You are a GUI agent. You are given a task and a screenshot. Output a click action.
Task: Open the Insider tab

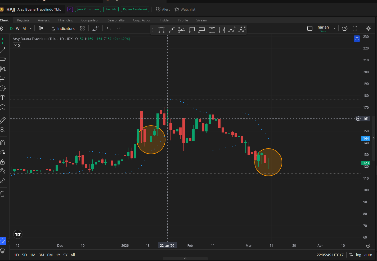tap(165, 20)
